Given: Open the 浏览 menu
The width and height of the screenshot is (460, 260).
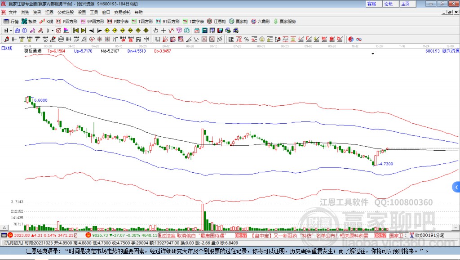Looking at the screenshot, I should (x=25, y=12).
